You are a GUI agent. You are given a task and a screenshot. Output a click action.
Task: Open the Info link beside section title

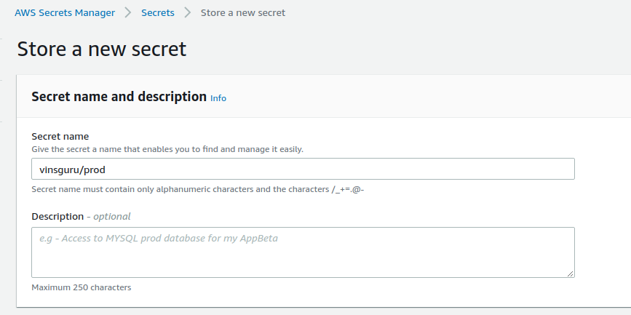(218, 98)
